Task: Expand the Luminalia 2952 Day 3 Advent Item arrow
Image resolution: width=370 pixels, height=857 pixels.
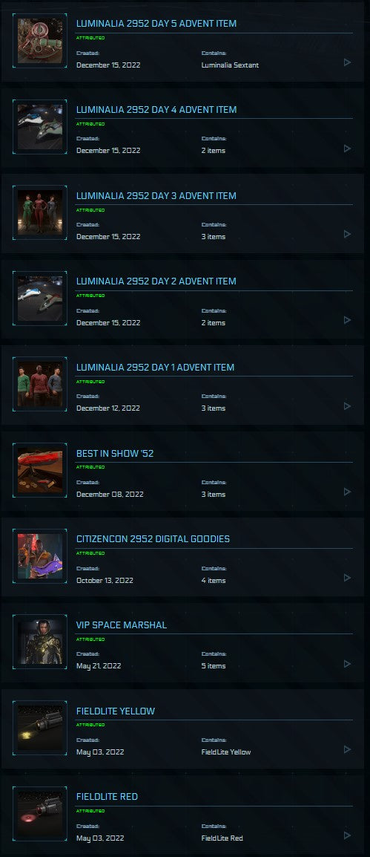Action: point(347,234)
